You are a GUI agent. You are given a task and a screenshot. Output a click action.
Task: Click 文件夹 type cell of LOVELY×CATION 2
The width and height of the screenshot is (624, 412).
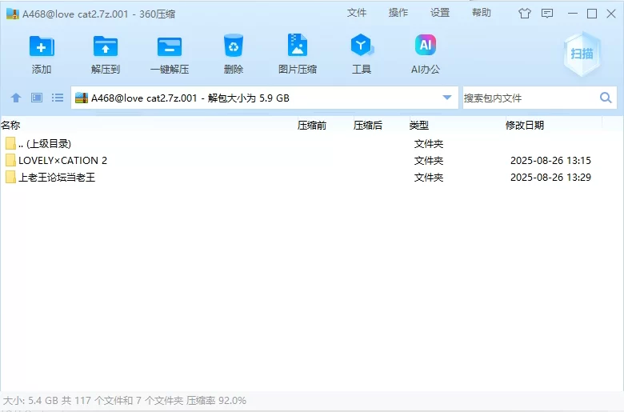click(429, 161)
